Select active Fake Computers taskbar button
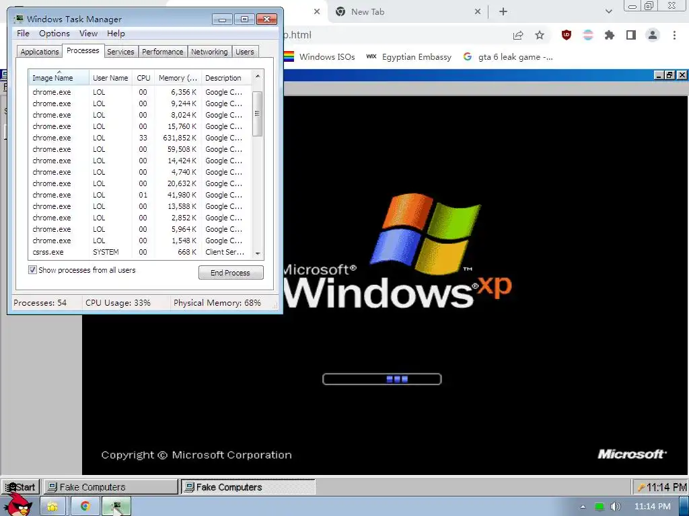The width and height of the screenshot is (689, 516). [248, 487]
